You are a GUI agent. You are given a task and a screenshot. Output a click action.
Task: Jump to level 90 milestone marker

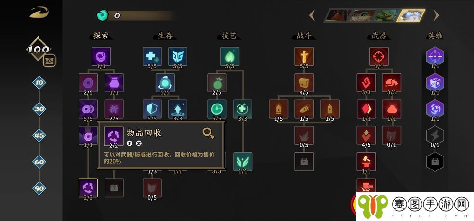(x=39, y=188)
